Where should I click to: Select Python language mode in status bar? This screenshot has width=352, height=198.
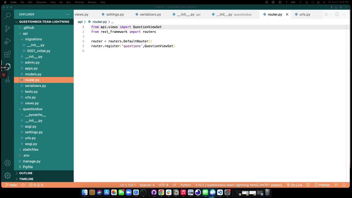click(186, 185)
